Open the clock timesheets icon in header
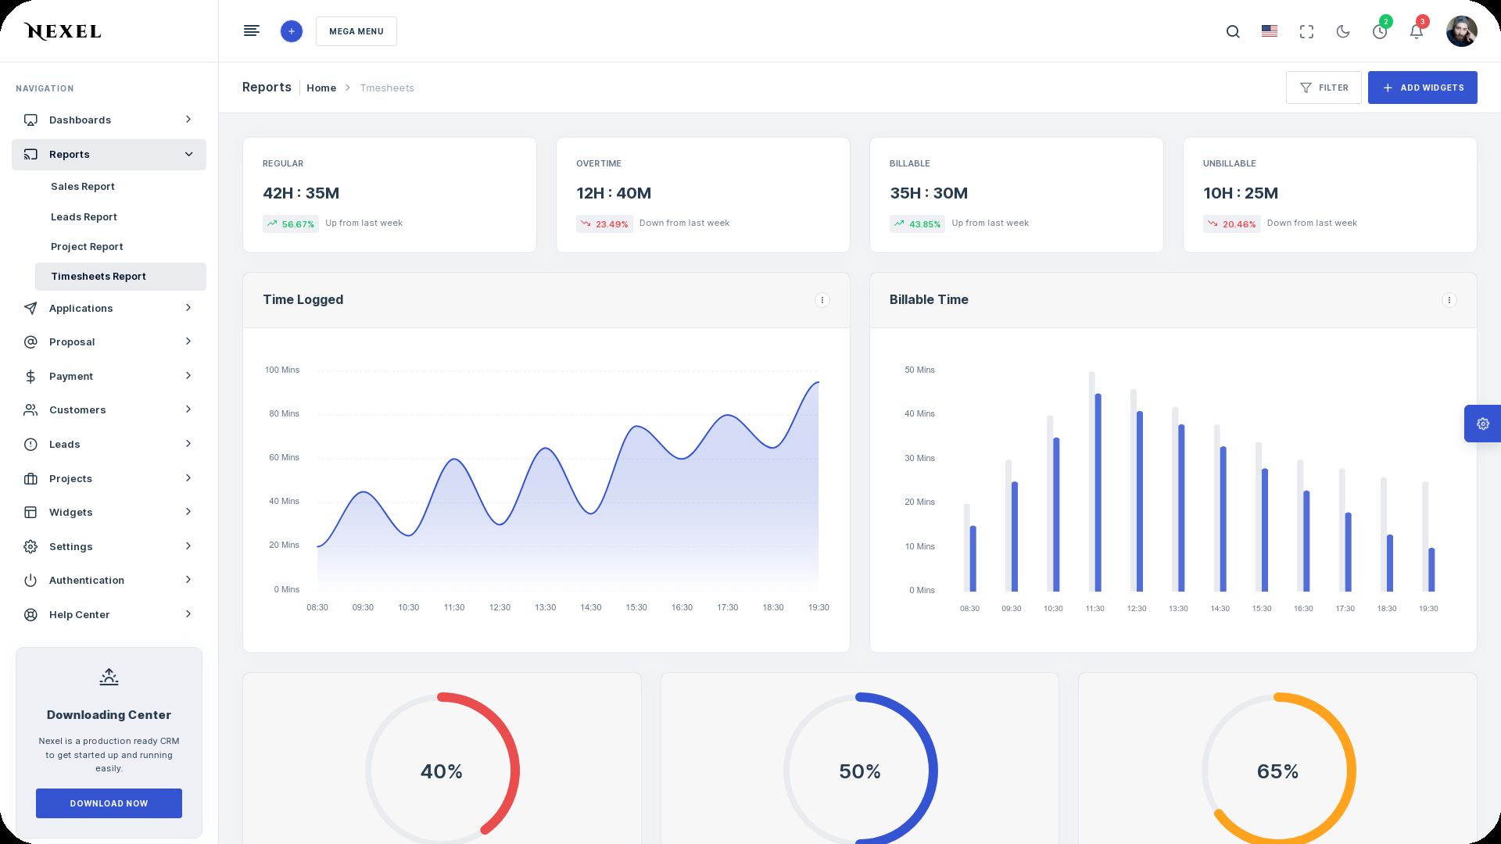This screenshot has height=844, width=1501. [1380, 32]
